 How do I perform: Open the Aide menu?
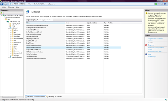(18, 7)
